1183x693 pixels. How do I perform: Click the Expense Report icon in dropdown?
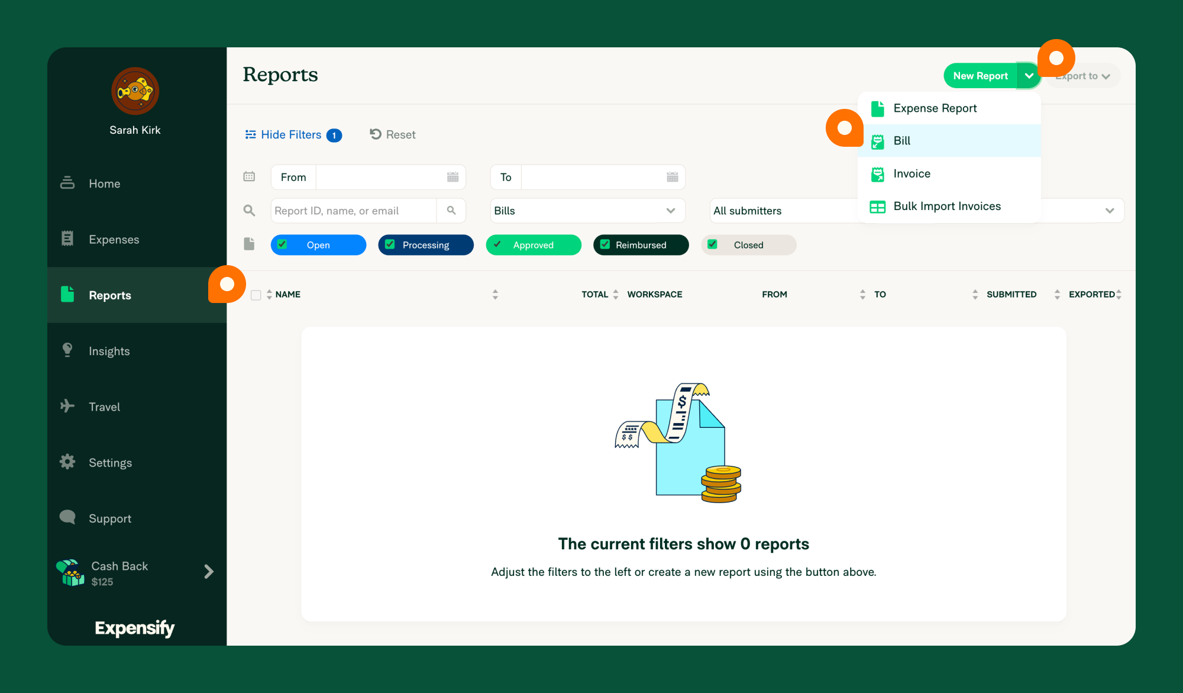point(878,108)
